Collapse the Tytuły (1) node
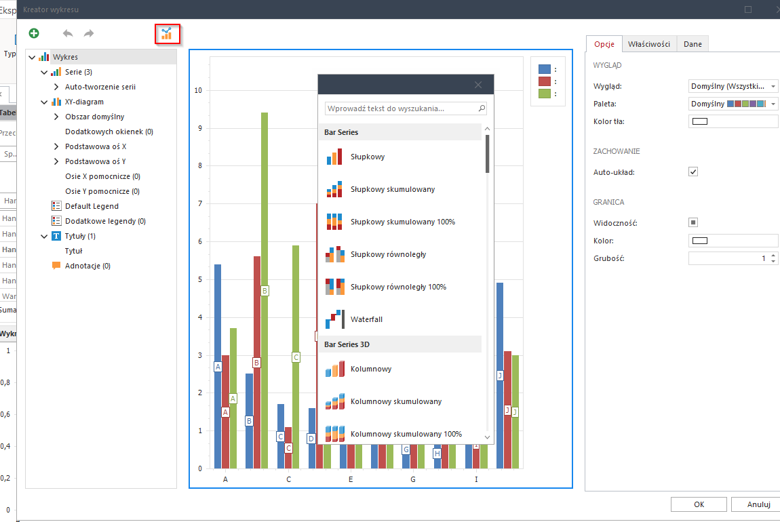This screenshot has height=522, width=780. click(x=44, y=236)
